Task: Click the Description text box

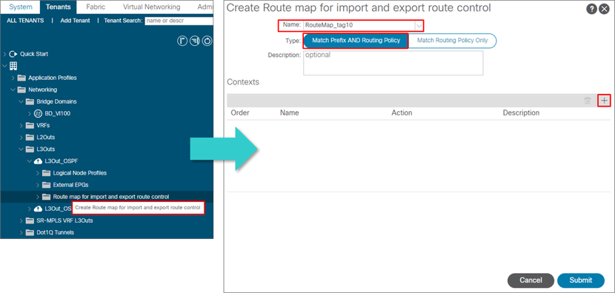Action: pyautogui.click(x=393, y=63)
